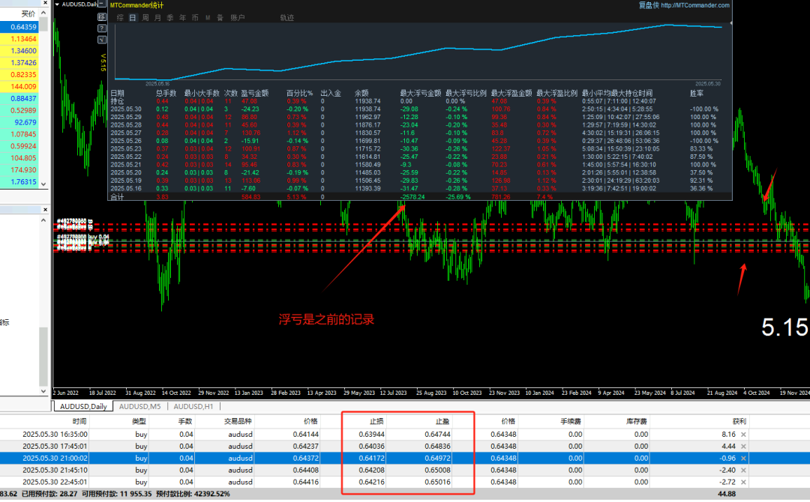The image size is (810, 502).
Task: Click the 2025.05.16 row in statistics table
Action: (419, 188)
